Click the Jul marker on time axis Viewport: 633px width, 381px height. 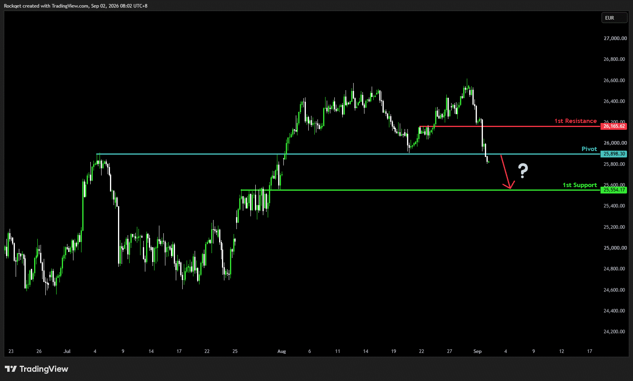(x=67, y=351)
